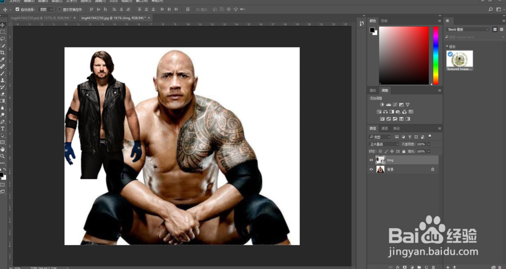Toggle the Auto-Select checkbox

point(17,9)
